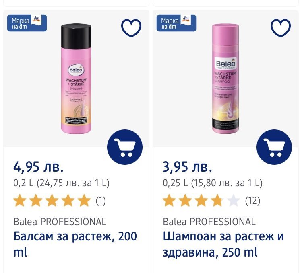Open Балсам за растеж, 200 ml link

coord(75,244)
